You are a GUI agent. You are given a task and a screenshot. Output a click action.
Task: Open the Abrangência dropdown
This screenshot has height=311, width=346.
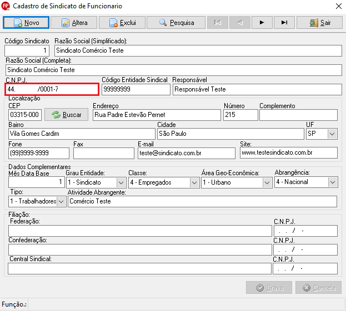click(333, 182)
